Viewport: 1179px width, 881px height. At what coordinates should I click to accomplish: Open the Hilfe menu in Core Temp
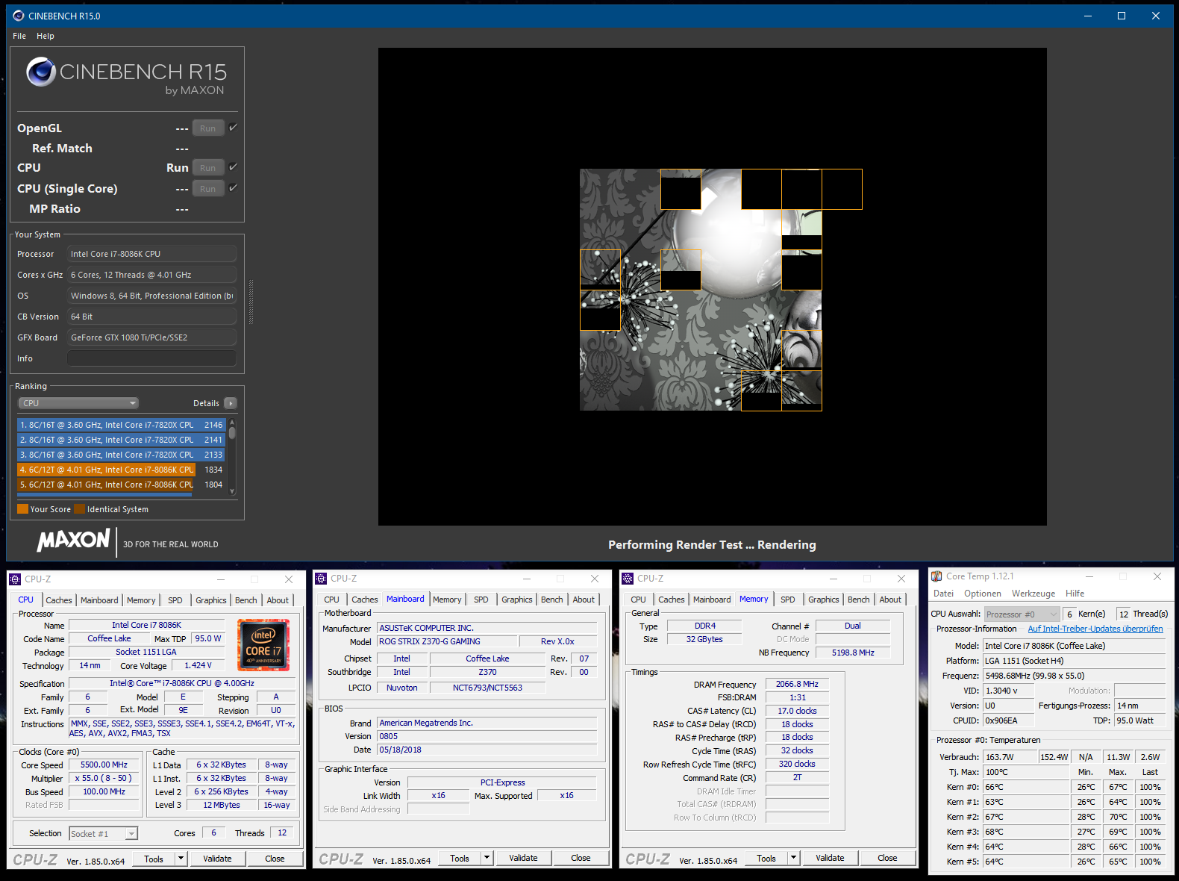[x=1075, y=594]
